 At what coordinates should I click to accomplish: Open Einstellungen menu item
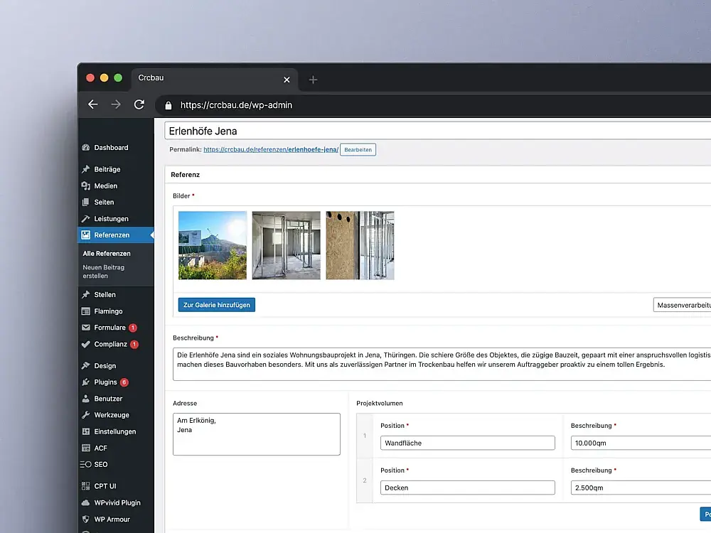(x=116, y=431)
